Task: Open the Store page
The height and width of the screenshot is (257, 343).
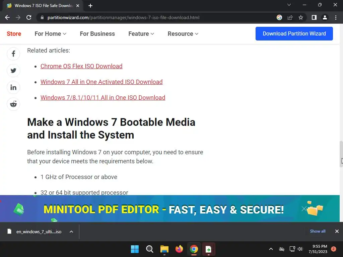Action: (14, 34)
